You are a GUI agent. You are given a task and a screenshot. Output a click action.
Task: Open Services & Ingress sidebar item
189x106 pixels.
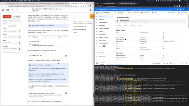(x=104, y=23)
